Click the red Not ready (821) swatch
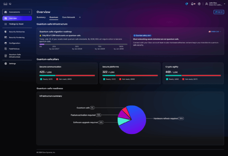This screenshot has height=156, width=228. click(183, 79)
